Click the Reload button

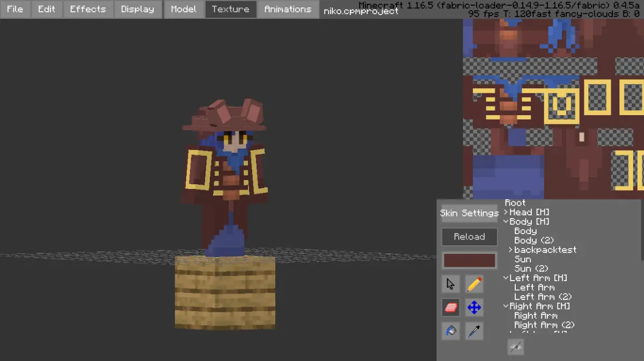[470, 237]
